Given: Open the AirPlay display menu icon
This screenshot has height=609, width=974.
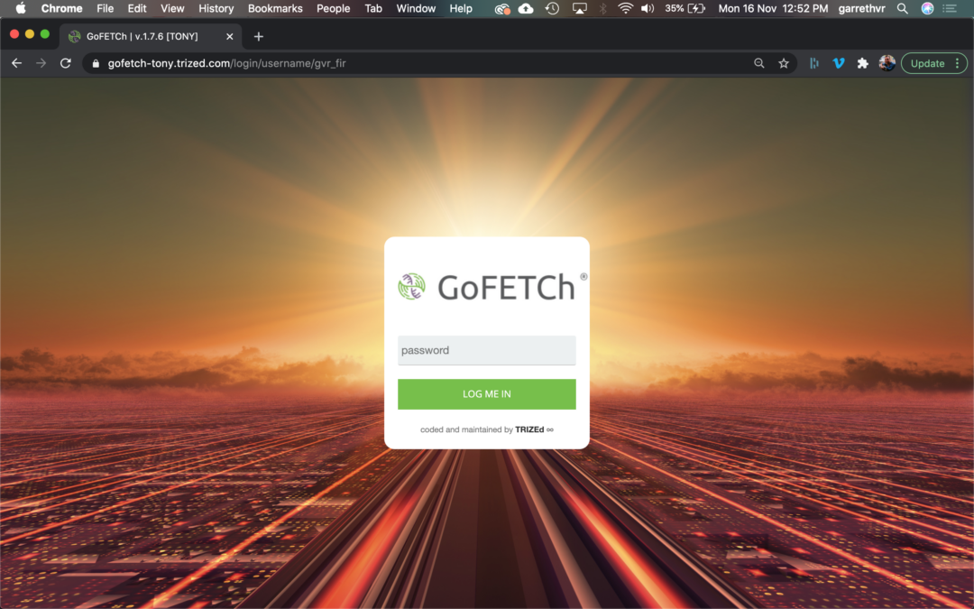Looking at the screenshot, I should [x=579, y=9].
